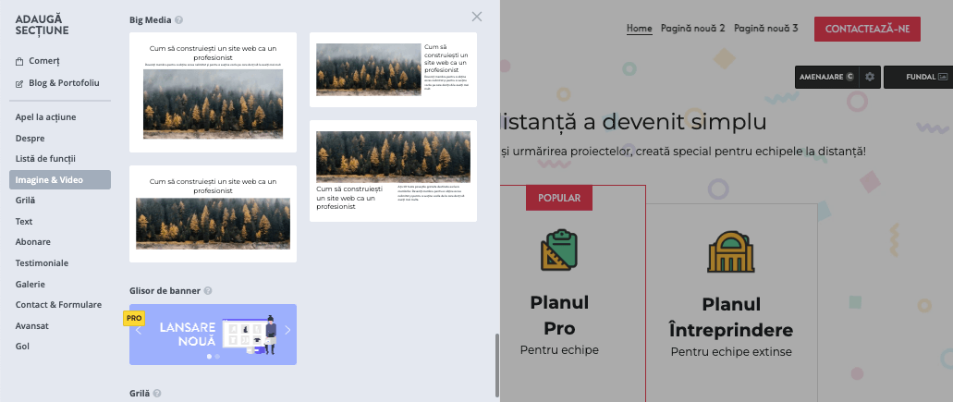Select the Avansat category
Viewport: 953px width, 402px height.
(x=60, y=325)
